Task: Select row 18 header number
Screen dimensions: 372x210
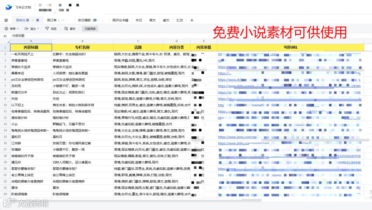Action: [5, 156]
